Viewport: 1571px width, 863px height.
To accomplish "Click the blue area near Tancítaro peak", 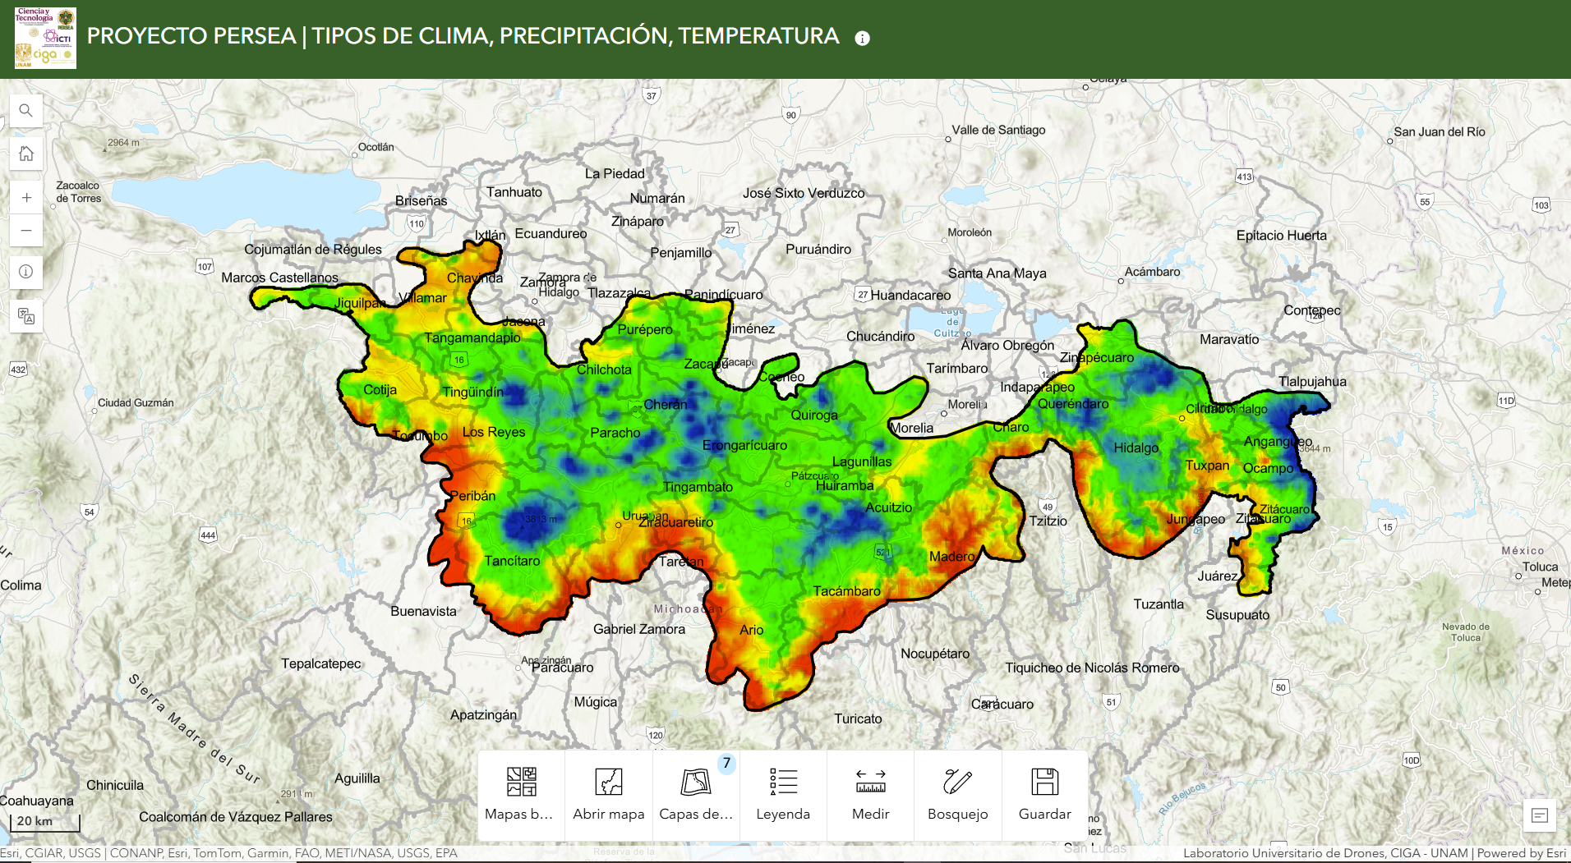I will click(x=526, y=522).
